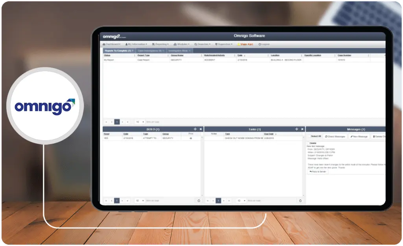Open the Reporting menu

coord(161,44)
